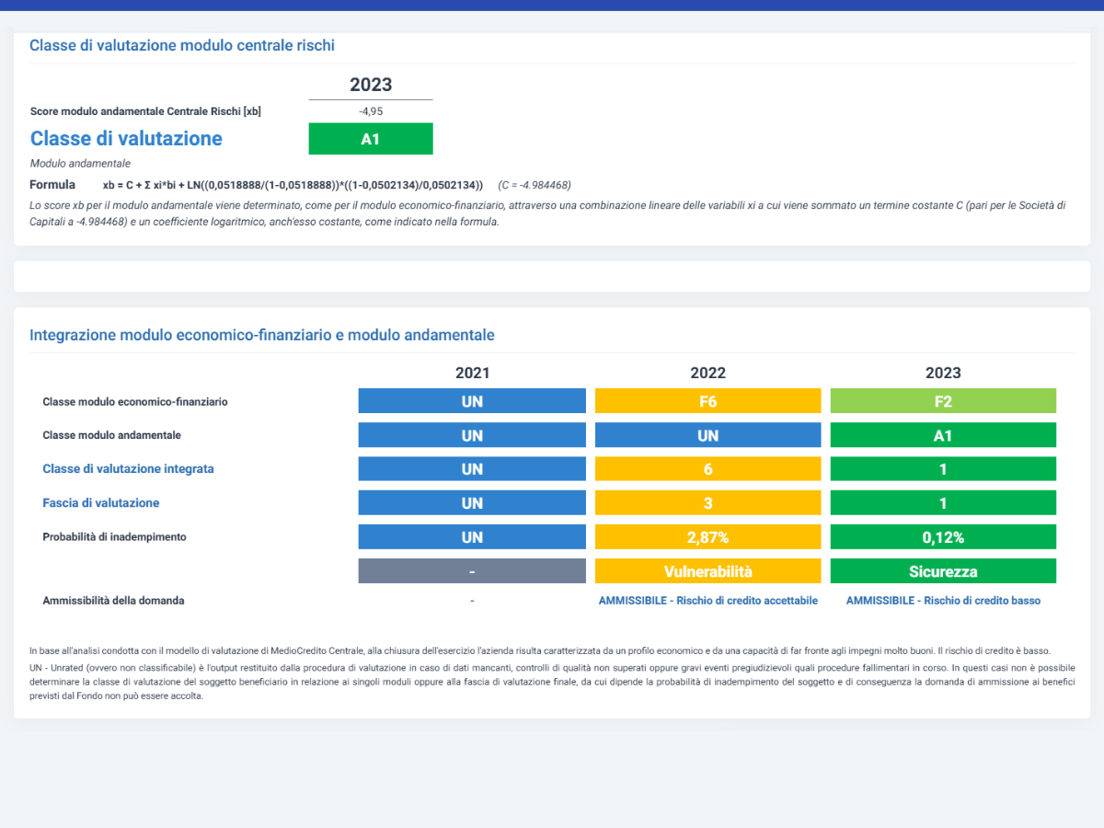This screenshot has height=828, width=1104.
Task: Select the 2023 A1 cell in Classe modulo andamentale row
Action: coord(943,435)
